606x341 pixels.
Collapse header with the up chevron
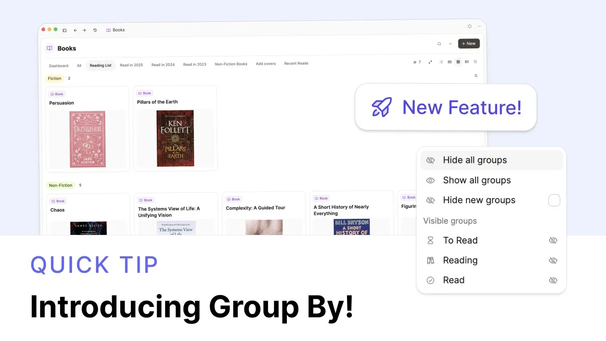coord(450,44)
